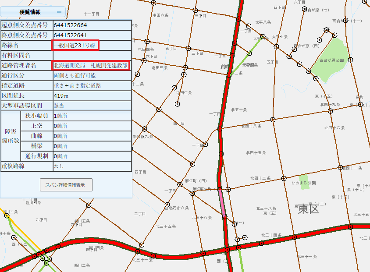Click the 大型車誘導区間 該当 value cell
This screenshot has width=370, height=272.
(92, 106)
